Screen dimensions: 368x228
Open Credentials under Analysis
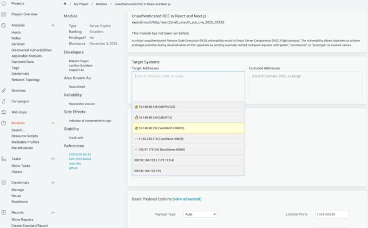tap(20, 74)
